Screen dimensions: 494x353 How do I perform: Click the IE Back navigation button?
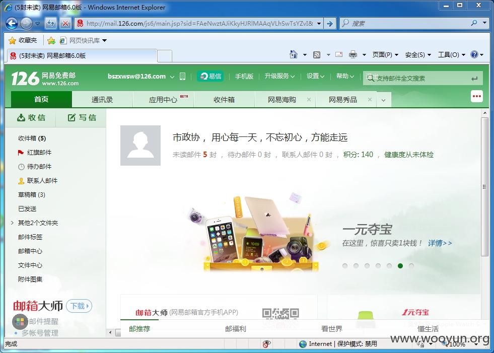click(x=12, y=23)
